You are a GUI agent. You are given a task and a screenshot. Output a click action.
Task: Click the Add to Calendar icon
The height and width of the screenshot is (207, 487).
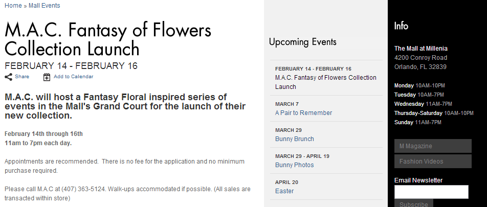47,77
